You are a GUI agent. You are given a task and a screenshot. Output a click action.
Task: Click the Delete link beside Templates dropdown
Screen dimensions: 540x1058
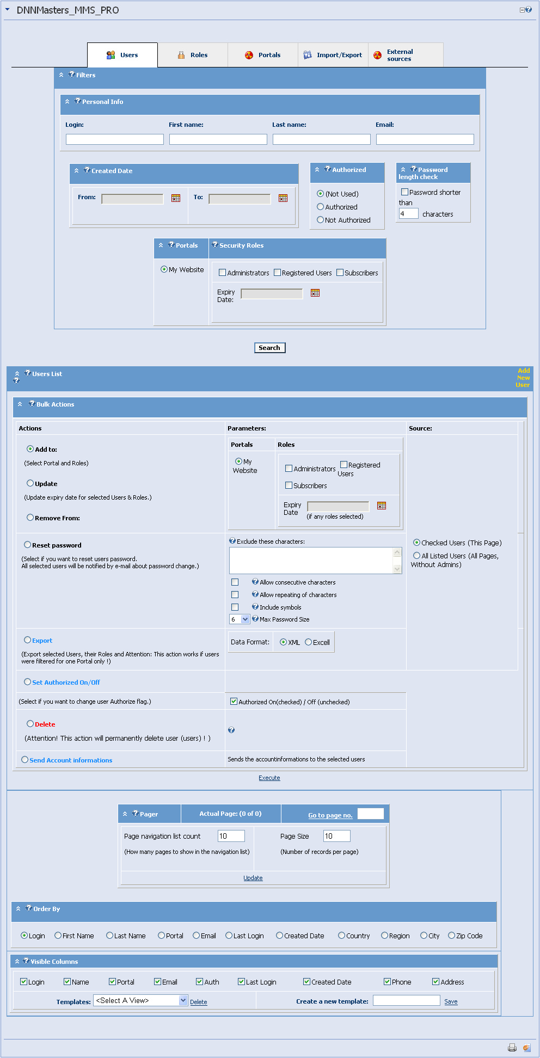199,1002
